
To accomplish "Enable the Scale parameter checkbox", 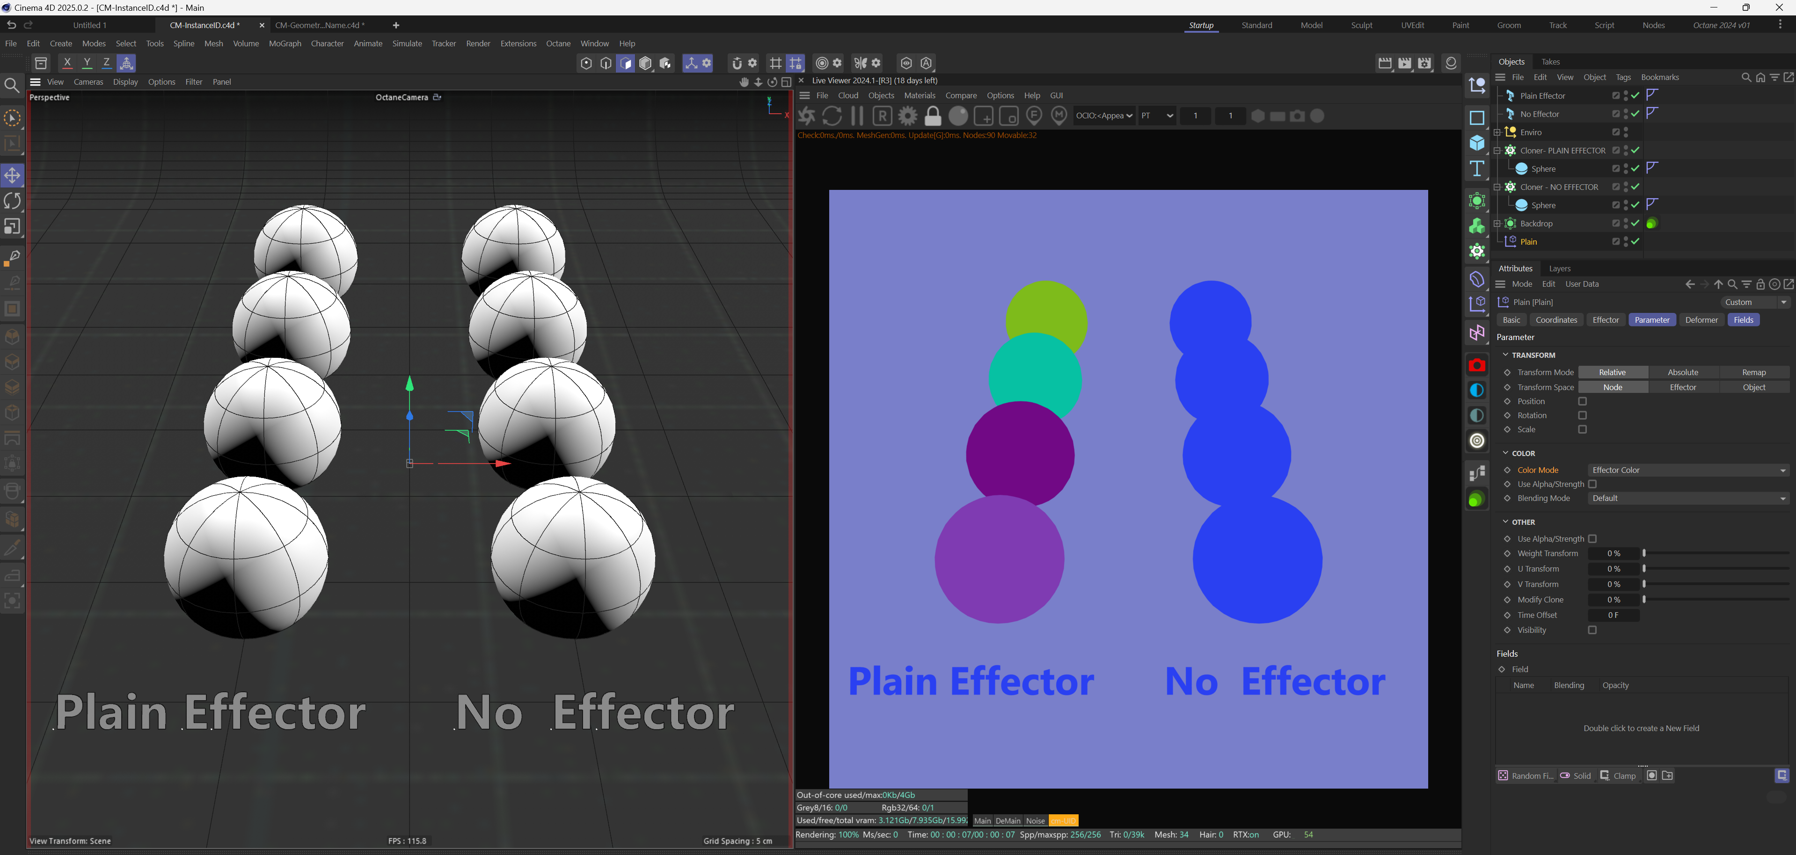I will pyautogui.click(x=1582, y=429).
